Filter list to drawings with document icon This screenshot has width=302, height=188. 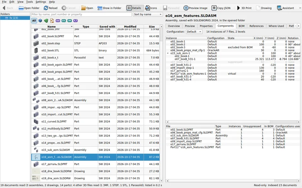click(x=52, y=21)
